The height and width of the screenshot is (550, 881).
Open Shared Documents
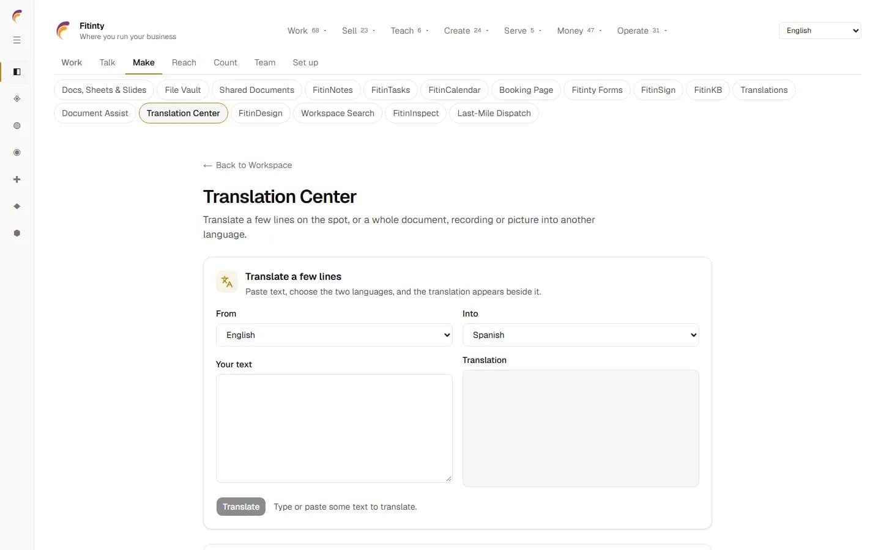coord(257,90)
